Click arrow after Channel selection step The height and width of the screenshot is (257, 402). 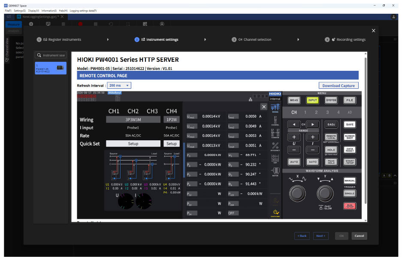(x=298, y=39)
